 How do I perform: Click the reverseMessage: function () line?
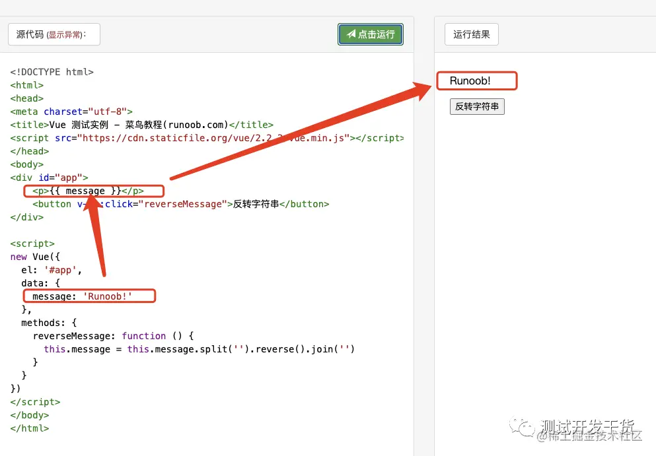113,336
